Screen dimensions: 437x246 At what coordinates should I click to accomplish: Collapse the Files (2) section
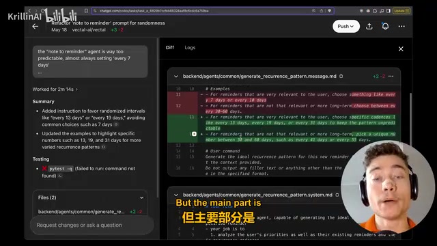(x=141, y=197)
